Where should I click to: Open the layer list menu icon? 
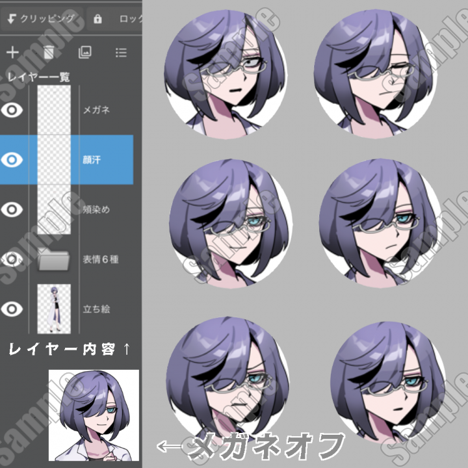[121, 53]
